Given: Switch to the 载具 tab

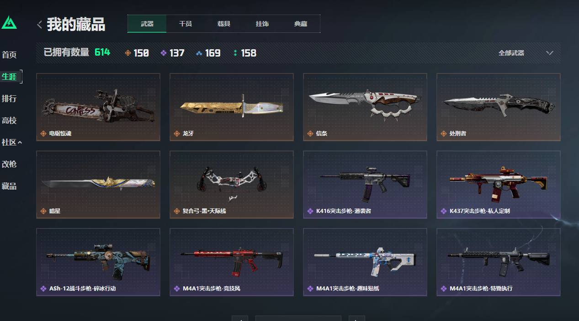Looking at the screenshot, I should coord(224,24).
